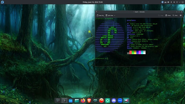This screenshot has width=185, height=104.
Task: Click the Split View button in Konsole
Action: tap(109, 16)
